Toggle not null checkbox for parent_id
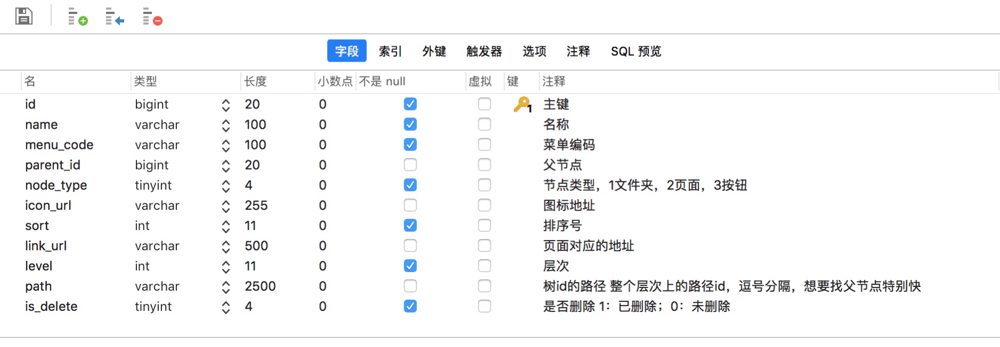The height and width of the screenshot is (347, 1000). [x=410, y=165]
